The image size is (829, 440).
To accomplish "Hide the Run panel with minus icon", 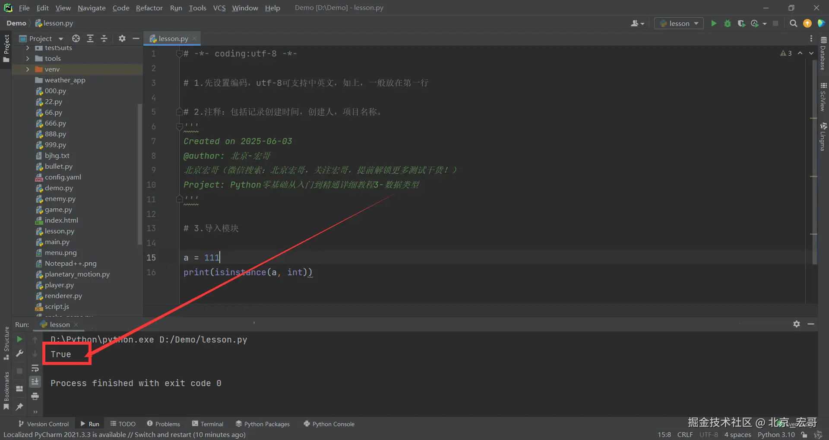I will 811,324.
